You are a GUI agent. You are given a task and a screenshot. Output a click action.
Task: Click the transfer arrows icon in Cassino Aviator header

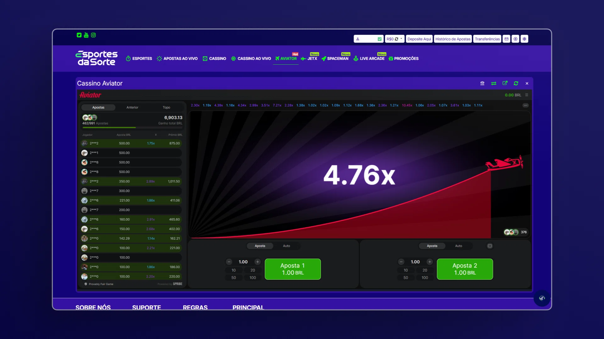(494, 83)
